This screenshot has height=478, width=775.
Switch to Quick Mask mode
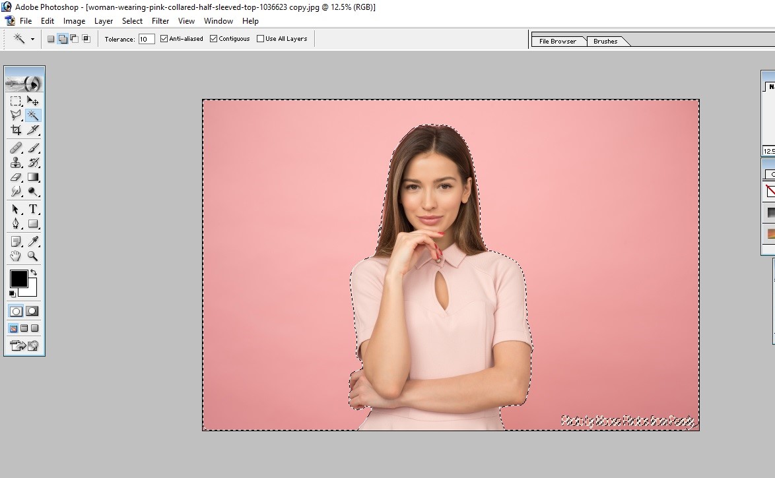coord(32,311)
